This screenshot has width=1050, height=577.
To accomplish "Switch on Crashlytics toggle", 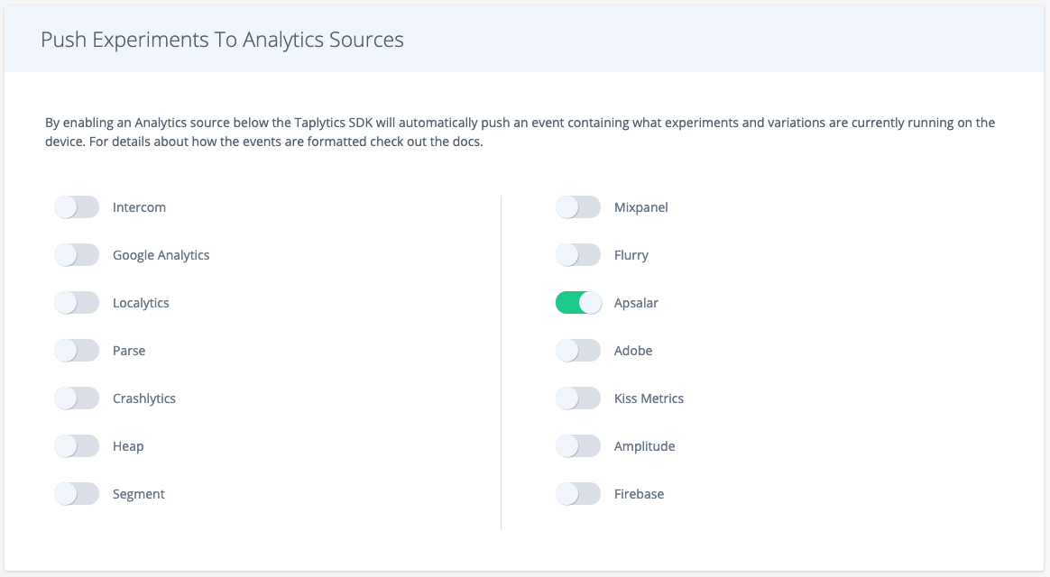I will coord(77,398).
